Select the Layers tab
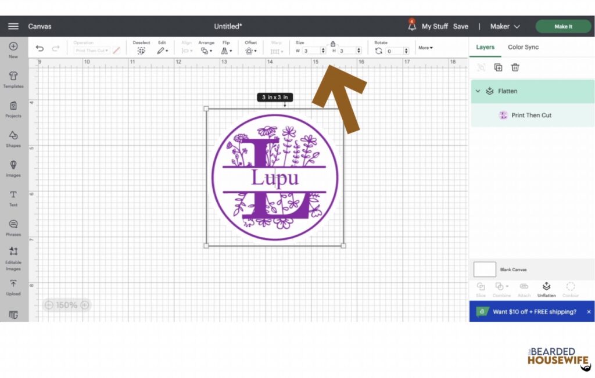The width and height of the screenshot is (595, 378). point(485,47)
